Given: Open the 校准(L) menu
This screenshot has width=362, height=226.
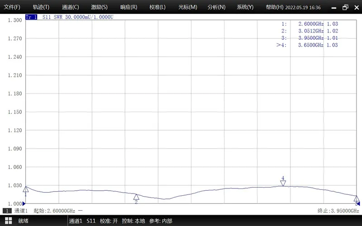Looking at the screenshot, I should click(x=157, y=7).
